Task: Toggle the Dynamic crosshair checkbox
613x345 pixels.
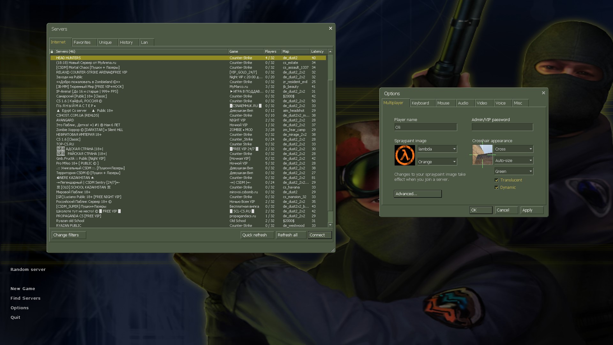Action: [496, 188]
